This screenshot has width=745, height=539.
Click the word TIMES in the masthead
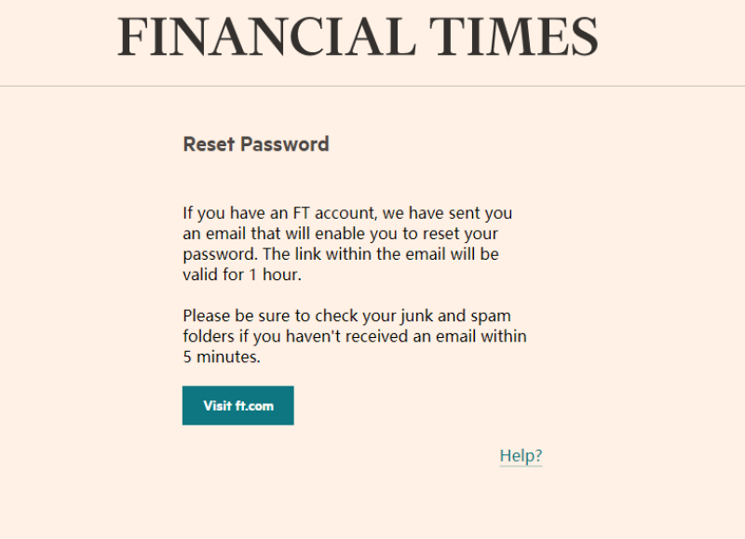514,36
